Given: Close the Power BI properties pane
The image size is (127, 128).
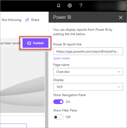Looking at the screenshot, I should click(121, 17).
